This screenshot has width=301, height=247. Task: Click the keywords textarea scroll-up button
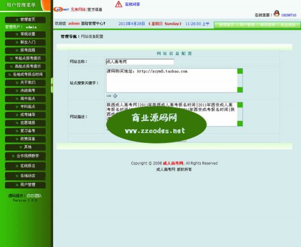point(240,71)
